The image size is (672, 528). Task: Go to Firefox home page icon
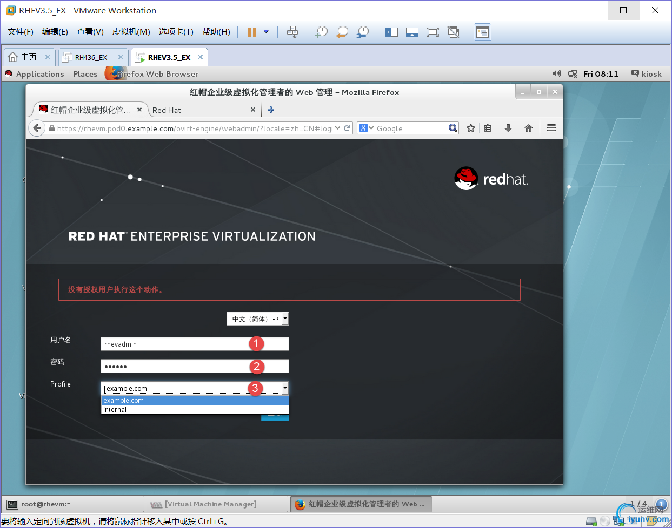pyautogui.click(x=529, y=128)
